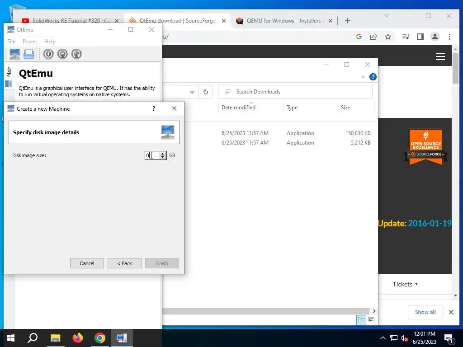463x347 pixels.
Task: Click the grayed-out Finish button
Action: coord(162,263)
